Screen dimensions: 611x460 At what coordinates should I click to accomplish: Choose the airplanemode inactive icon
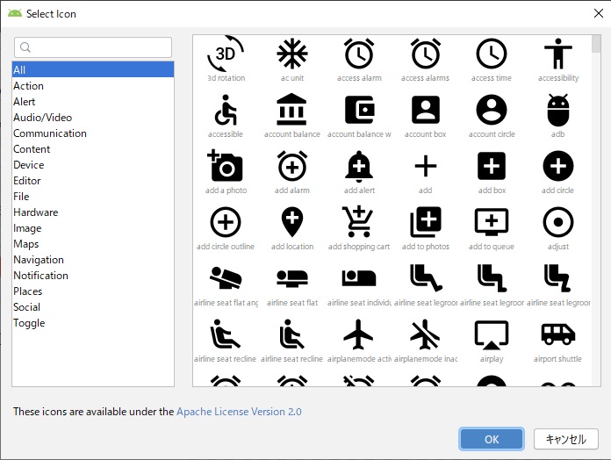425,334
